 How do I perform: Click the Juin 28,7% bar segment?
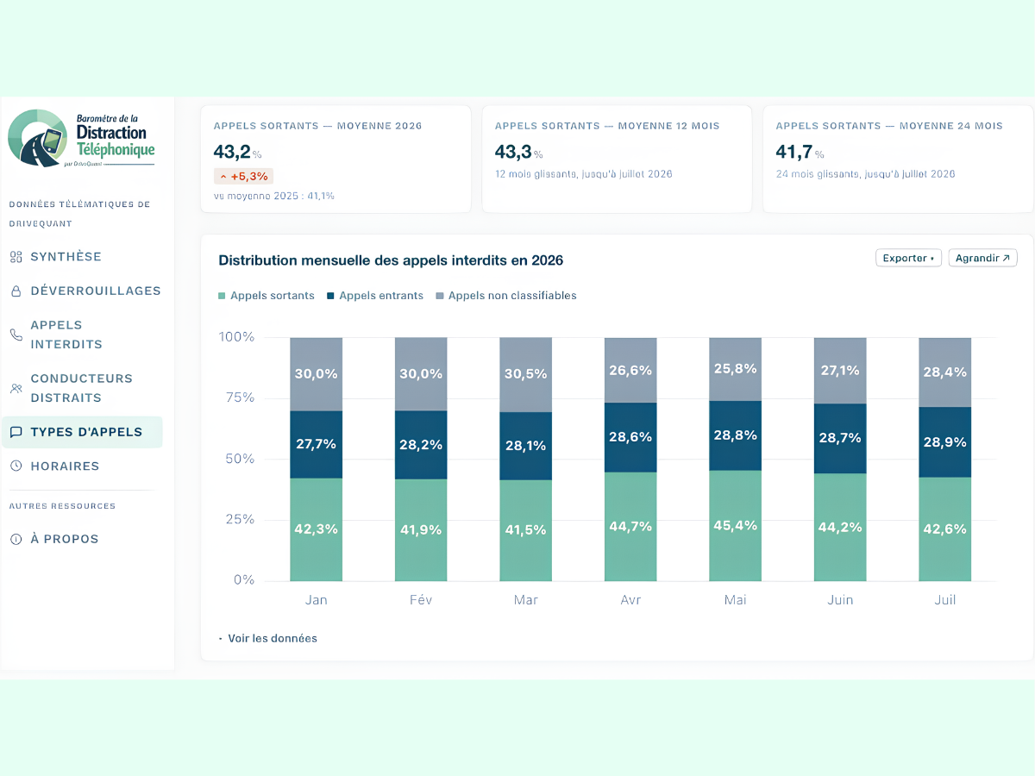click(840, 438)
